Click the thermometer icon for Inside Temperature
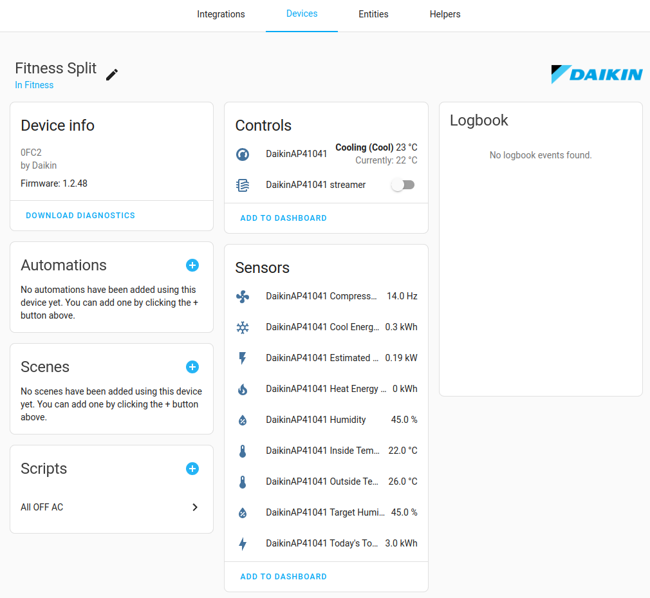 click(243, 451)
